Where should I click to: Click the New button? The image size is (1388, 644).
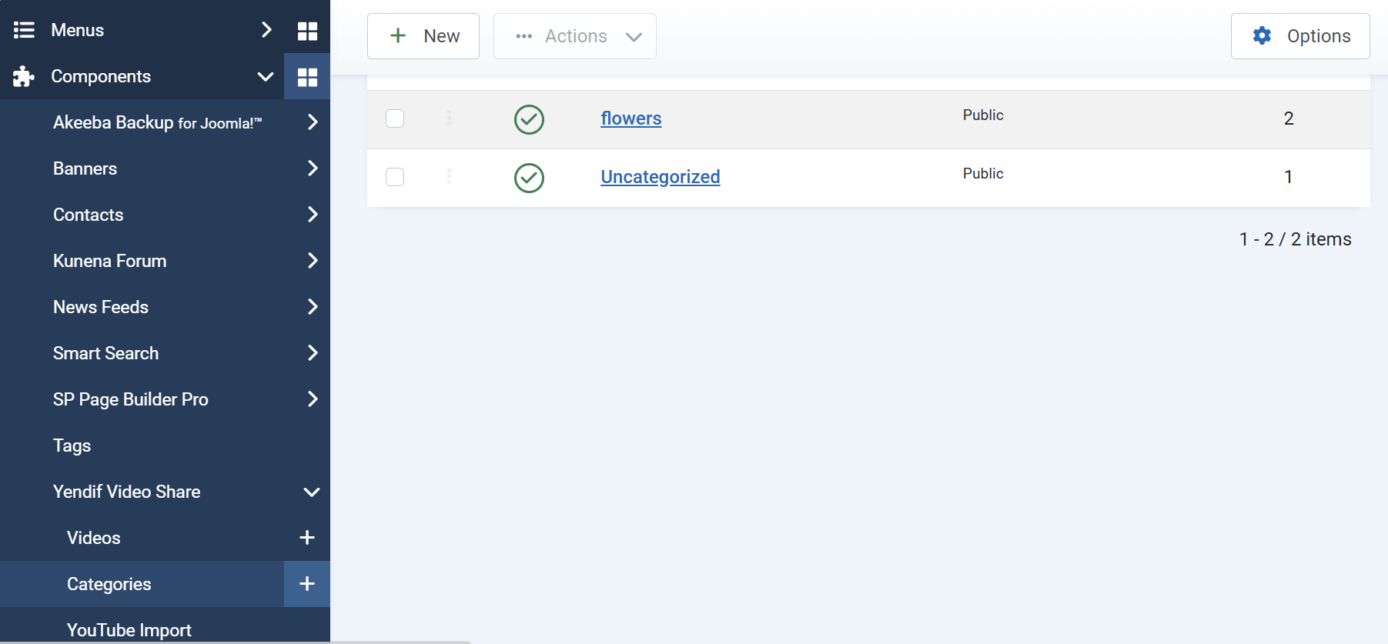click(x=423, y=36)
